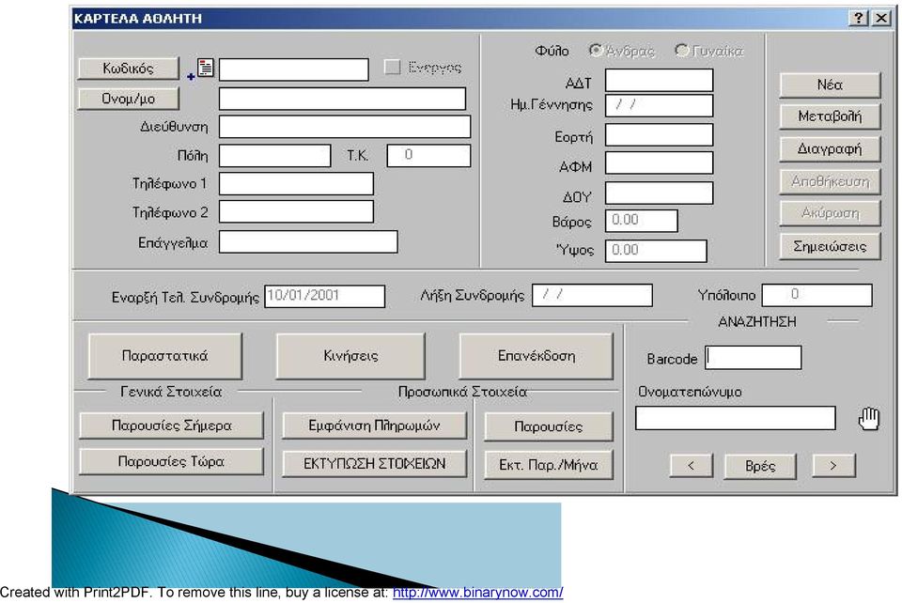Click the Ονοματεπώνυμο search field
This screenshot has width=902, height=603.
[735, 418]
